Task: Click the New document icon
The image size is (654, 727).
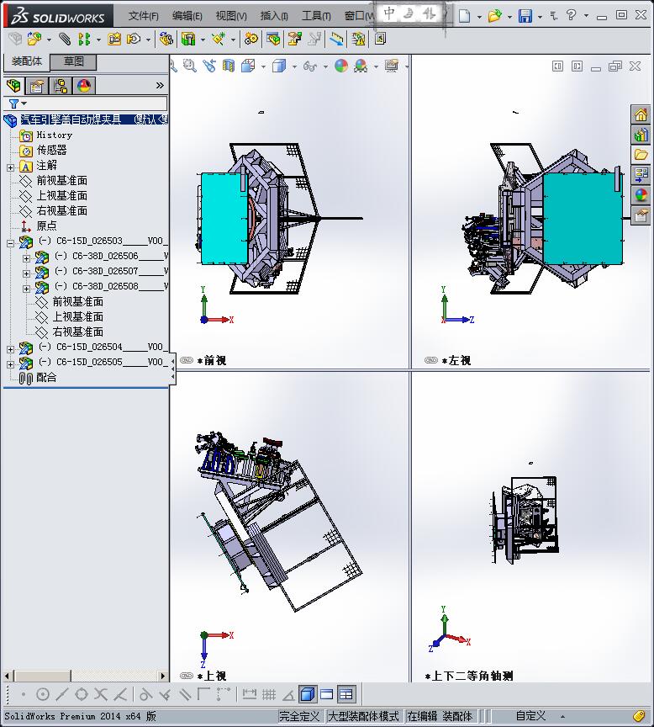Action: click(x=464, y=16)
